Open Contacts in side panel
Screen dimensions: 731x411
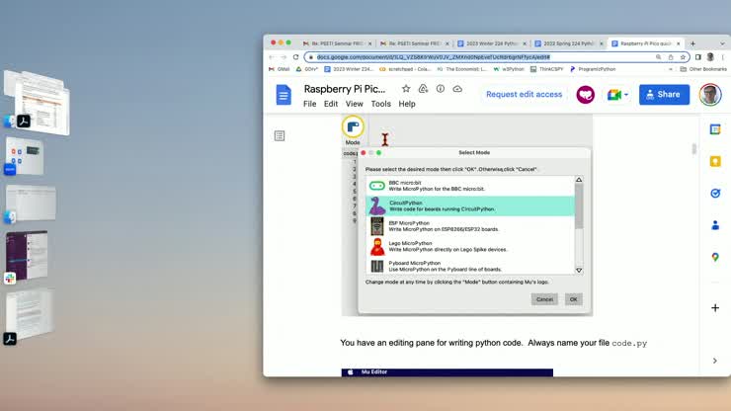[x=715, y=225]
